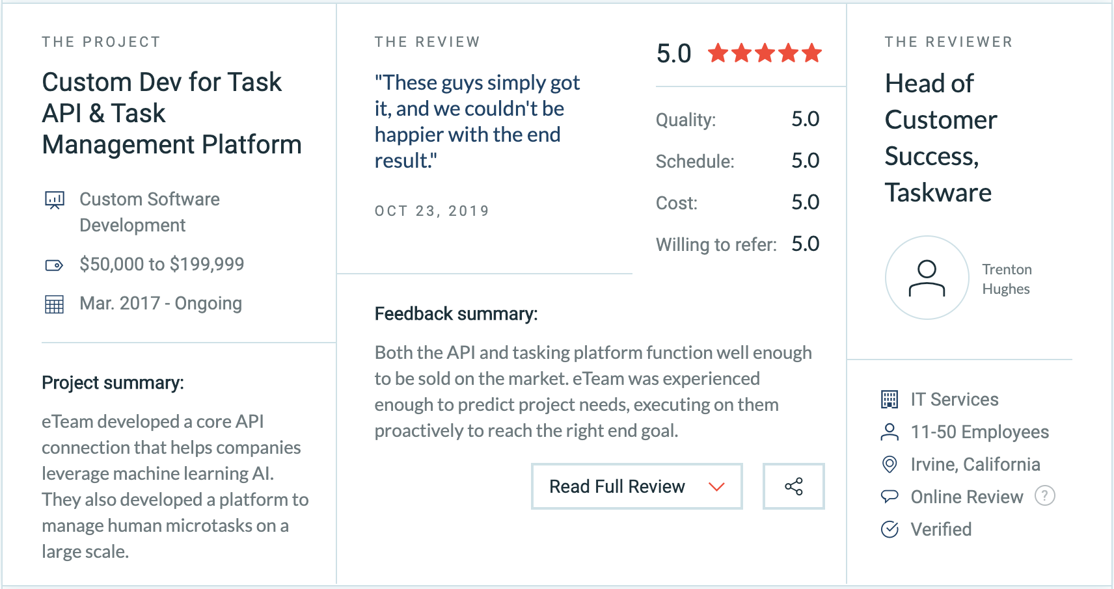Expand the Read Full Review button
This screenshot has height=589, width=1114.
click(x=617, y=486)
